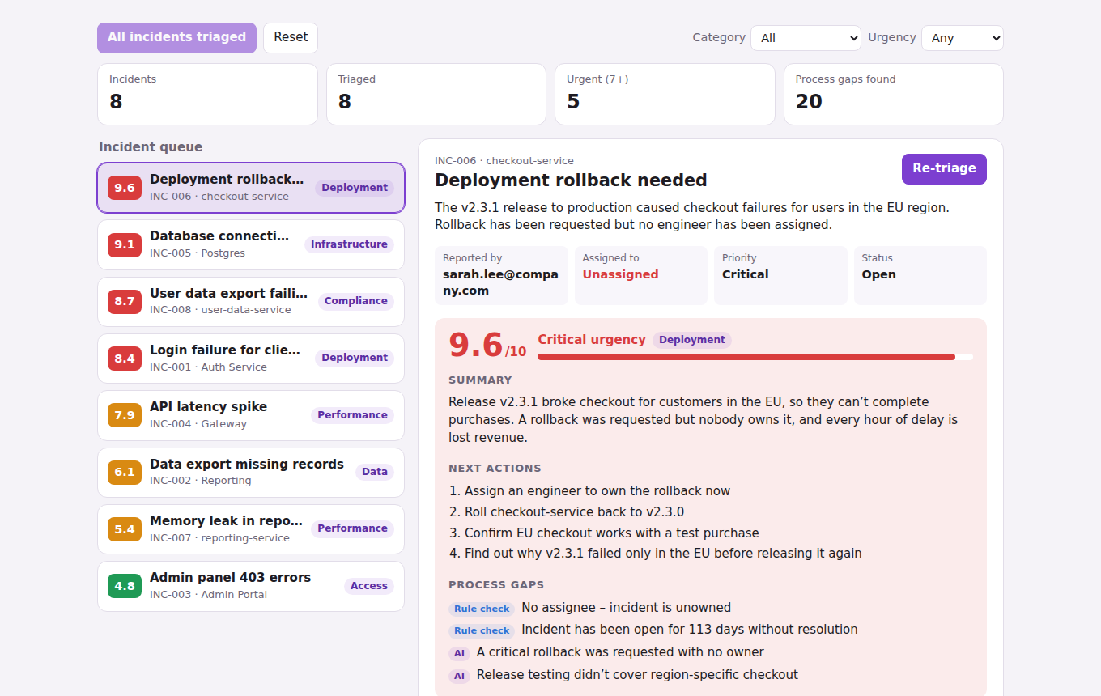Click the 9.6 score badge in queue
Image resolution: width=1101 pixels, height=696 pixels.
click(125, 188)
